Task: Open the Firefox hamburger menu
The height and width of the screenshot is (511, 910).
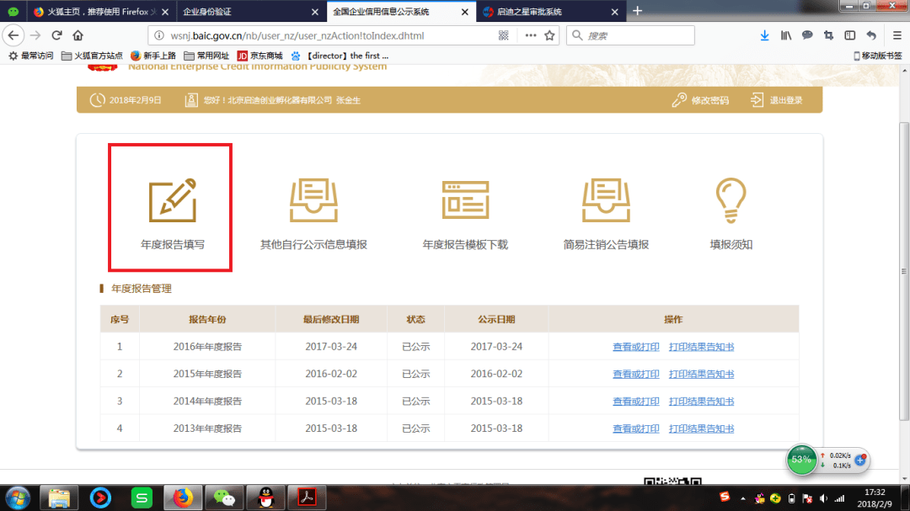Action: coord(896,35)
